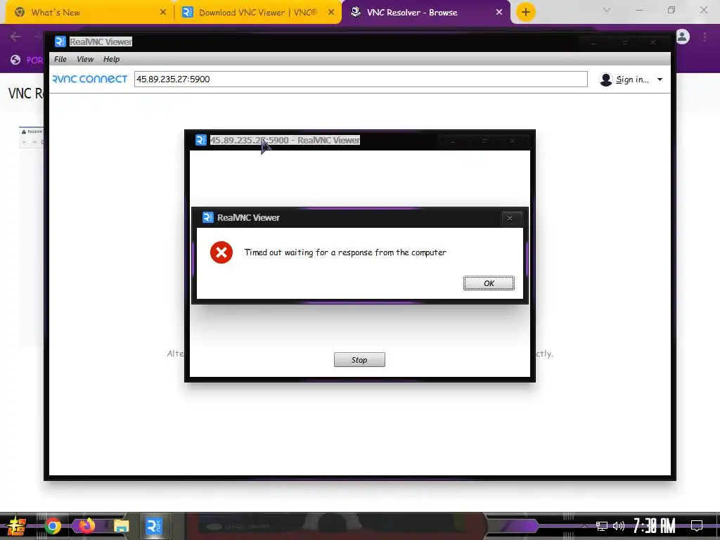Screen dimensions: 720x540
Task: Click the RealVNC Viewer main window title text
Action: (x=101, y=41)
